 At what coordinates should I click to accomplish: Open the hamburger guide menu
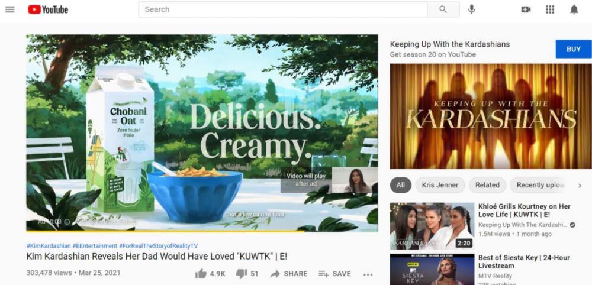(10, 9)
